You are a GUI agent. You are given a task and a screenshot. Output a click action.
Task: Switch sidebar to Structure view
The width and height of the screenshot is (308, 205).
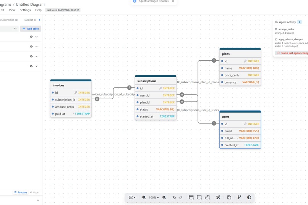tap(21, 192)
